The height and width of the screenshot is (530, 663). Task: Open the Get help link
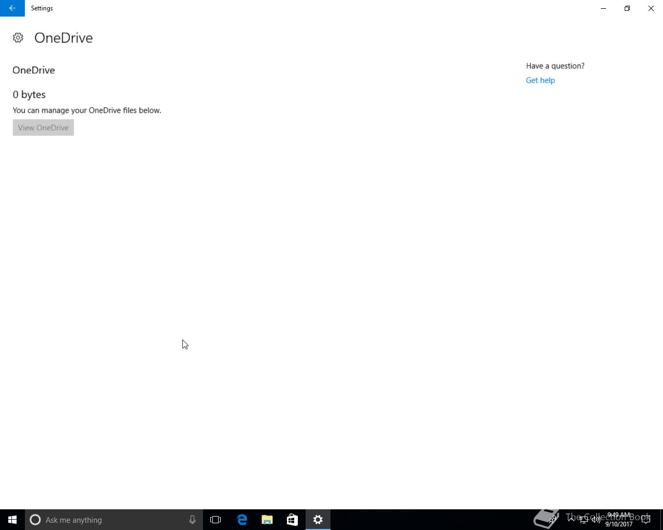pos(540,80)
